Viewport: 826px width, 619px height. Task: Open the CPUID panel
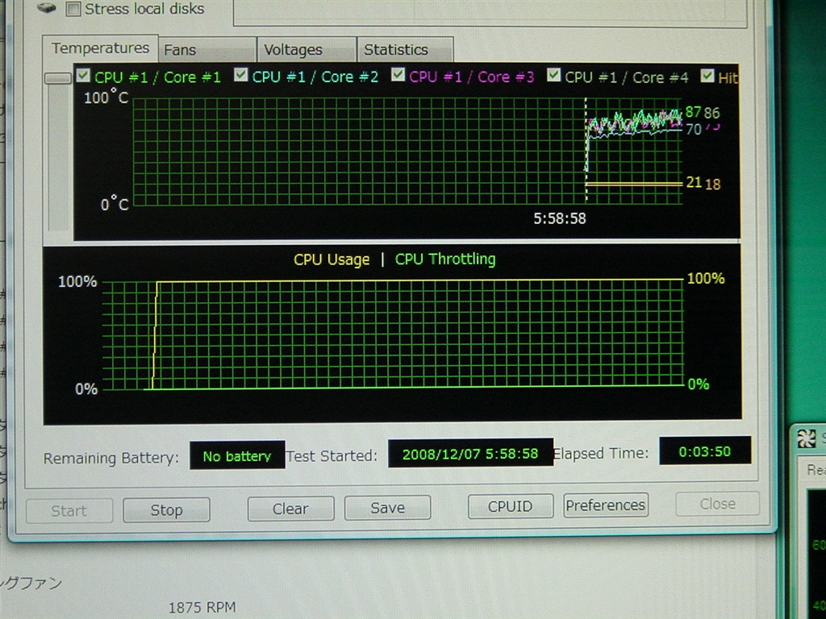510,506
